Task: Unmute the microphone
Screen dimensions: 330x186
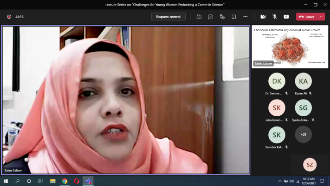Action: (275, 17)
